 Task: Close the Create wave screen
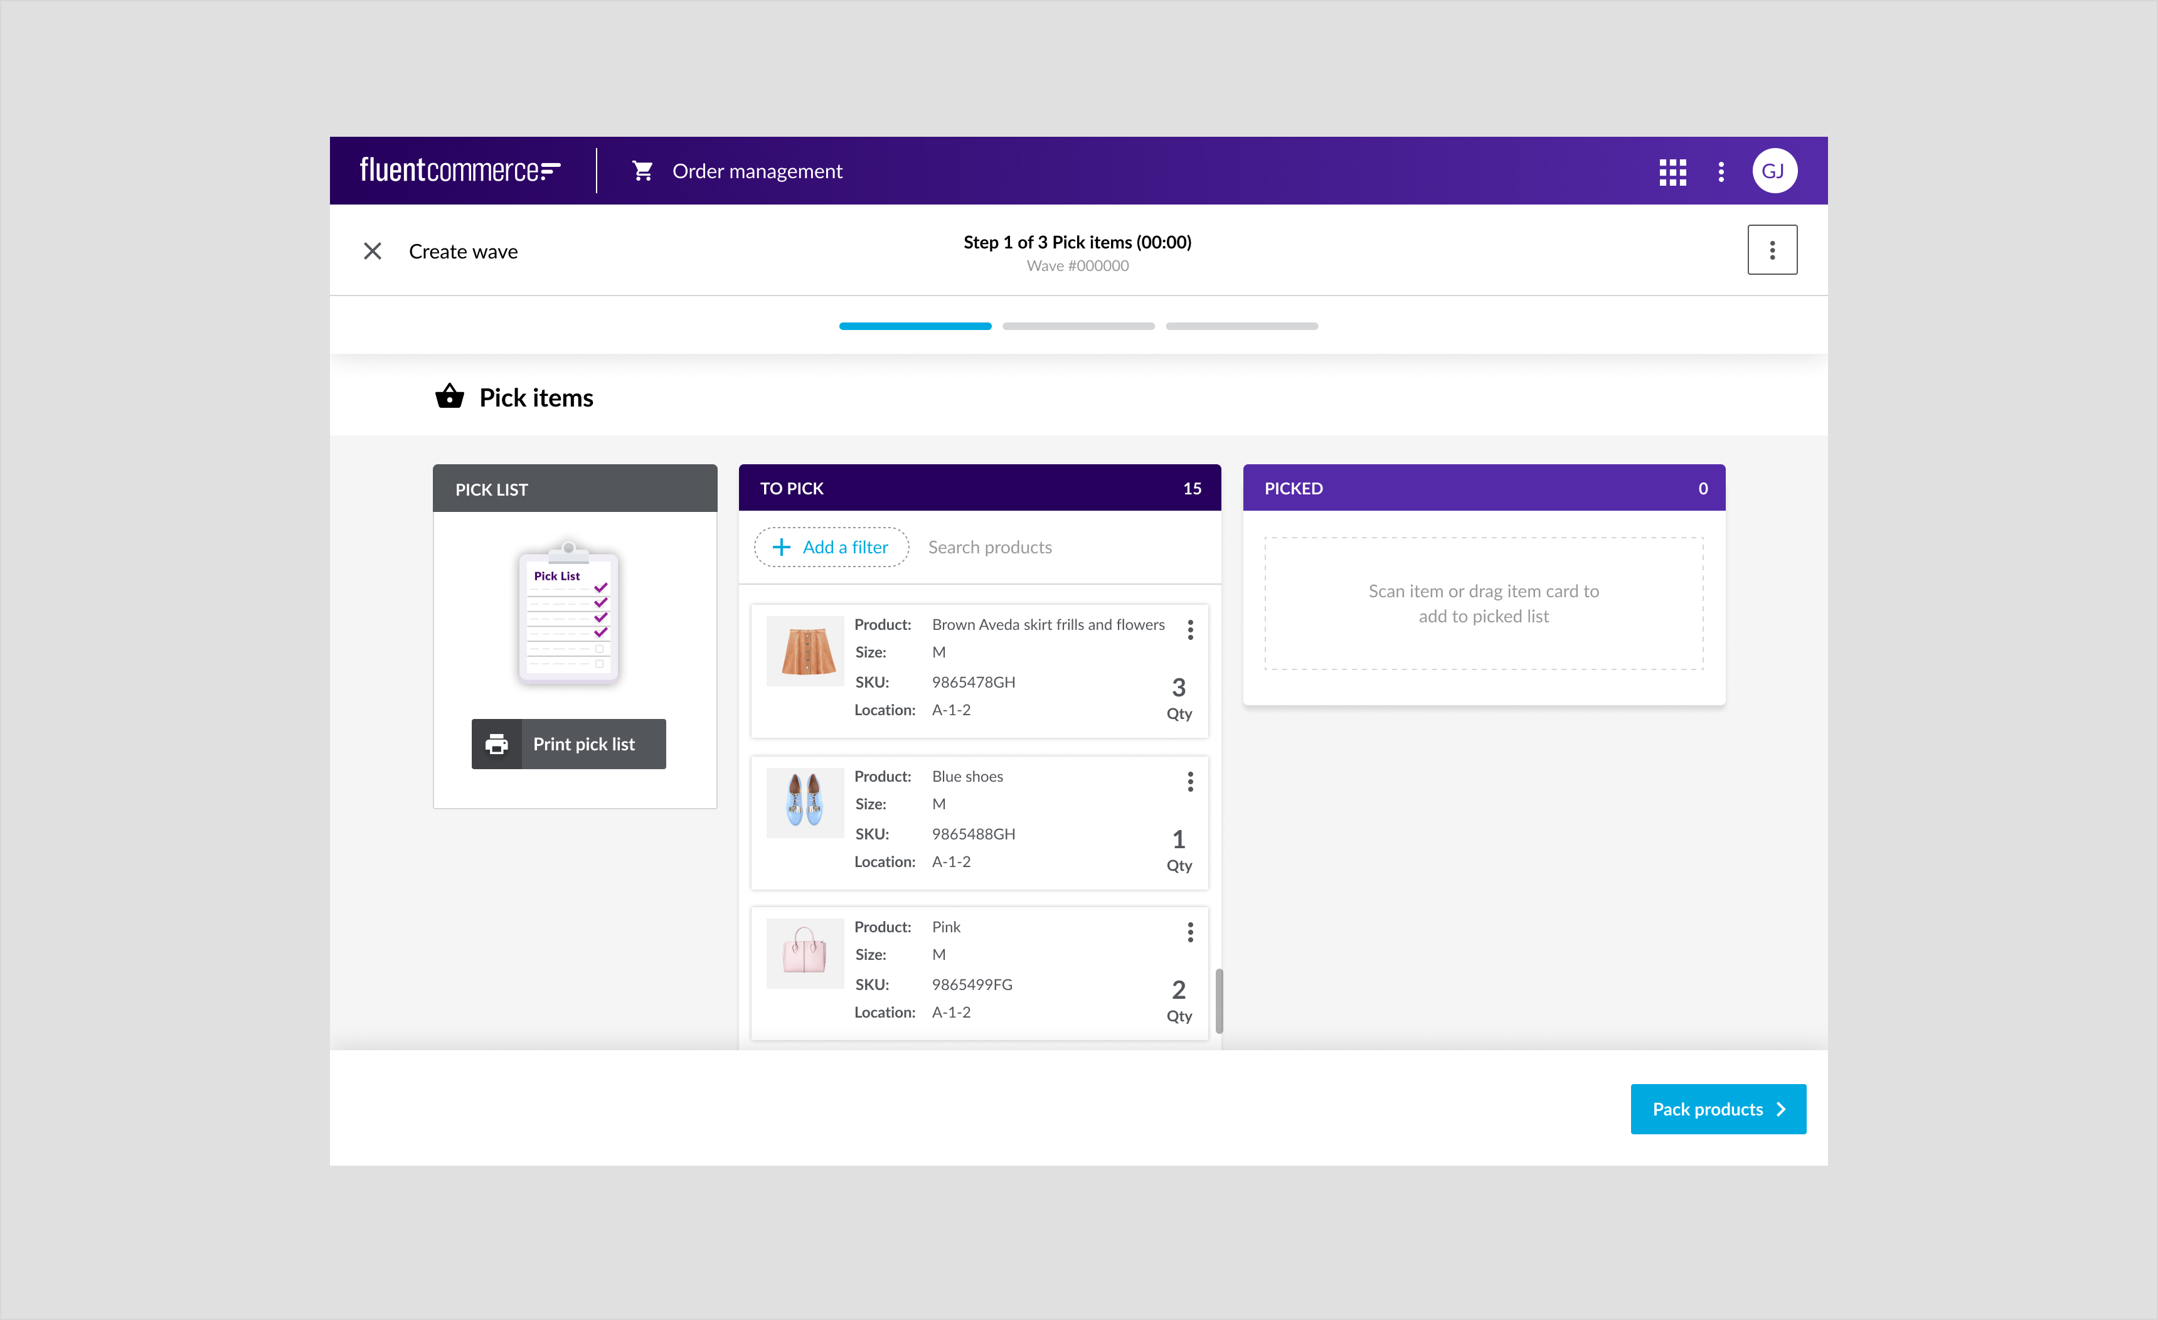[372, 252]
